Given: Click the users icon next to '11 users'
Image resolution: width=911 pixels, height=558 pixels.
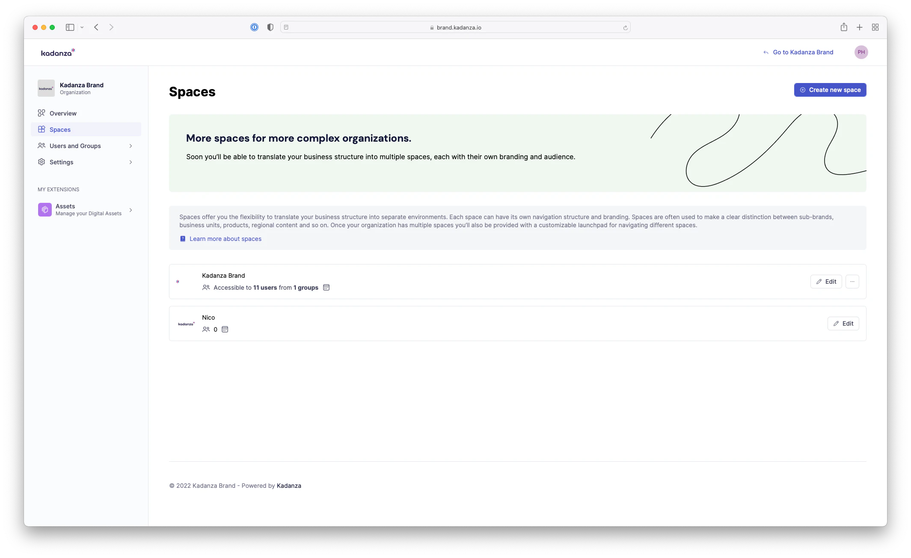Looking at the screenshot, I should pyautogui.click(x=206, y=288).
